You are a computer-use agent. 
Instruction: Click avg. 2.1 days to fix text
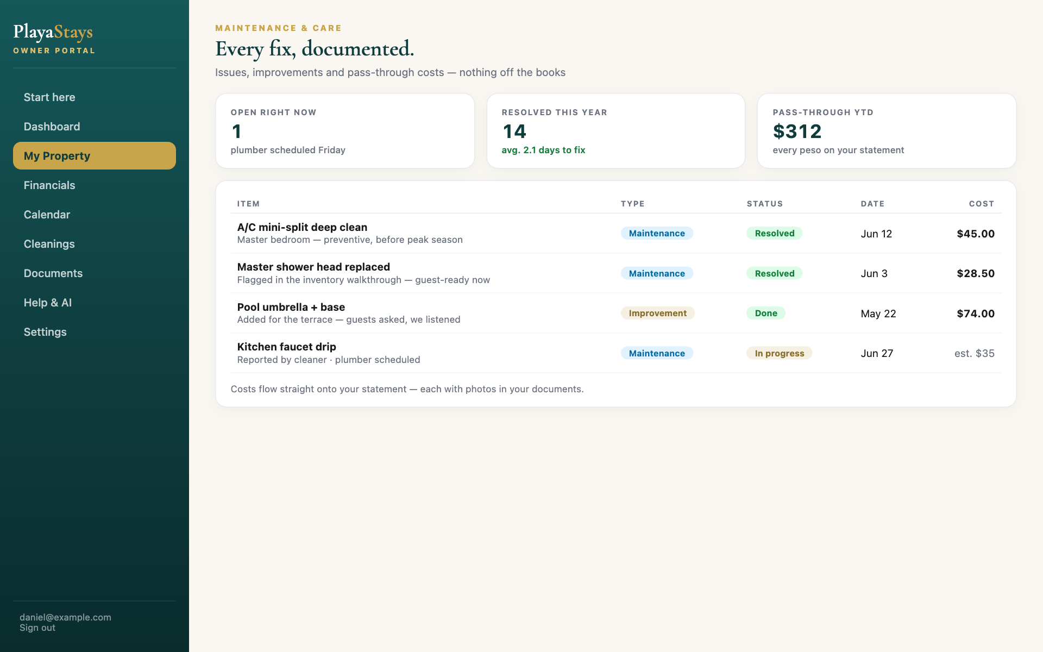pyautogui.click(x=543, y=150)
